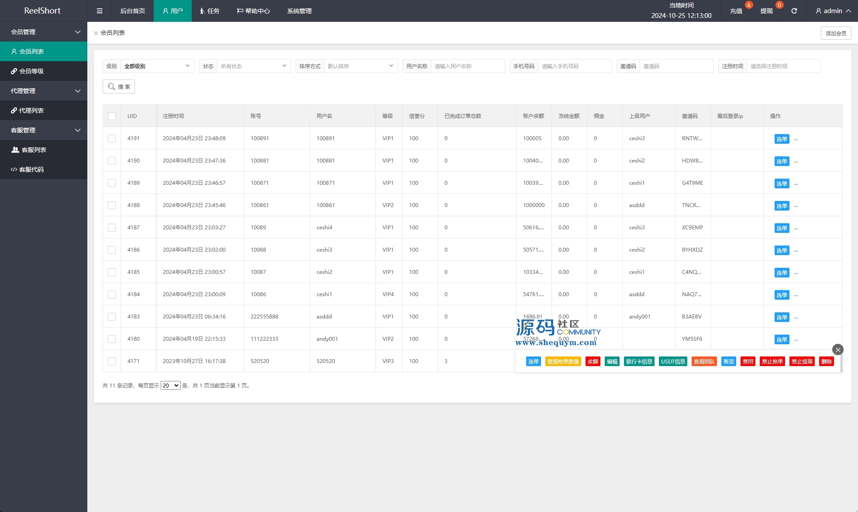Open the 级别 level dropdown
Screen dimensions: 858x512
[x=157, y=66]
